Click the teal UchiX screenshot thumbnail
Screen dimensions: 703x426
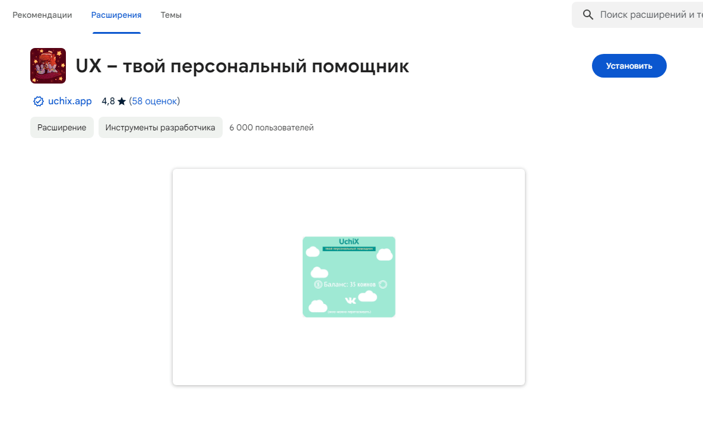coord(349,277)
